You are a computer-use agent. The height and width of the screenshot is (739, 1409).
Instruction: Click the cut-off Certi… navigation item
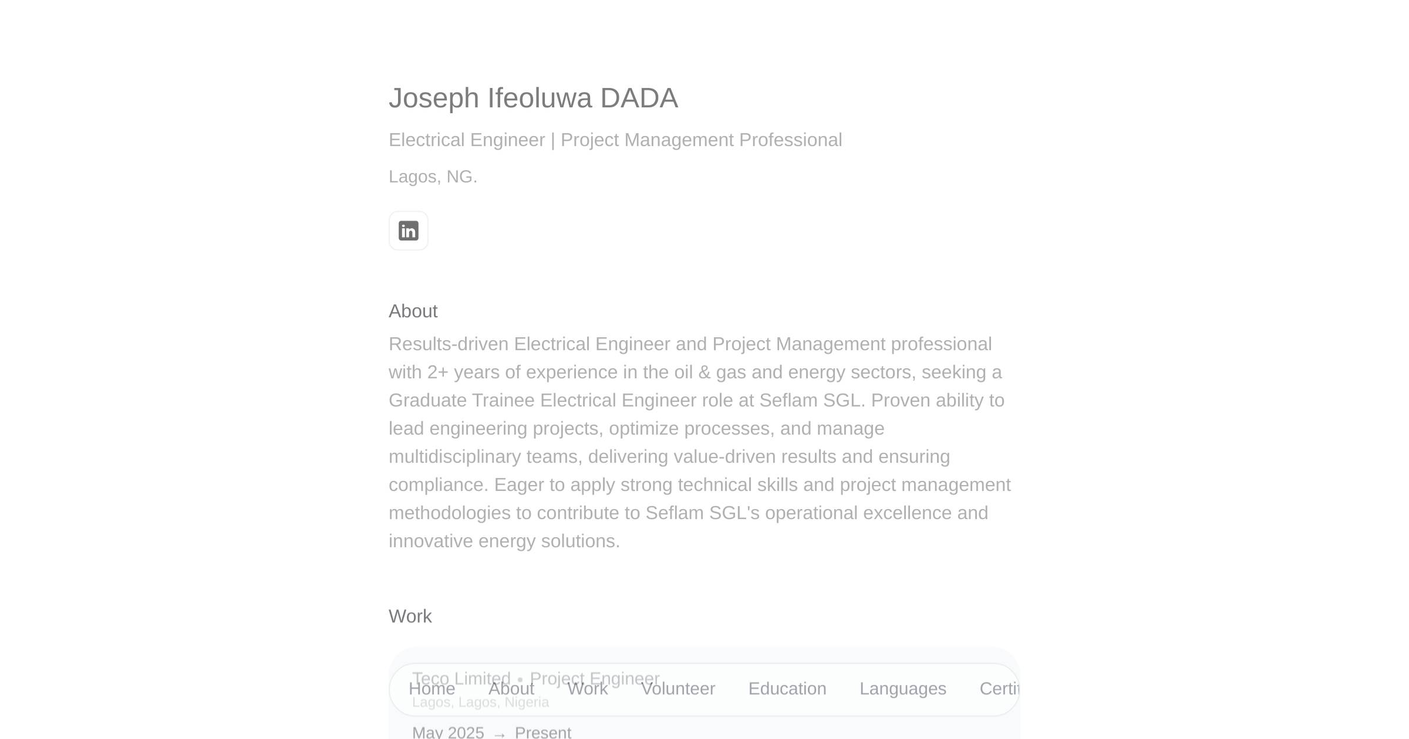pos(999,689)
